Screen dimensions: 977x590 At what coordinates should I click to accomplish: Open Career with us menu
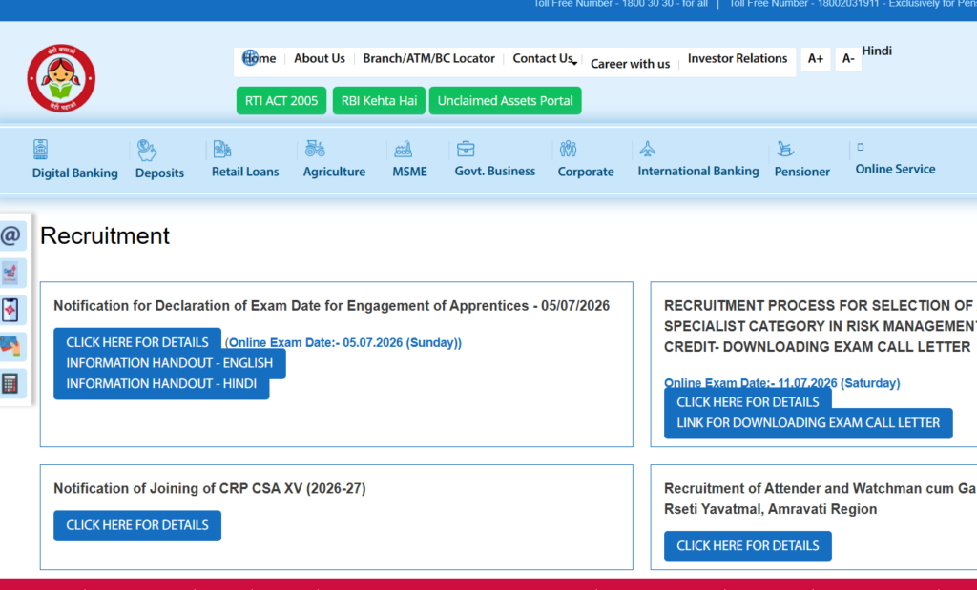click(x=630, y=64)
